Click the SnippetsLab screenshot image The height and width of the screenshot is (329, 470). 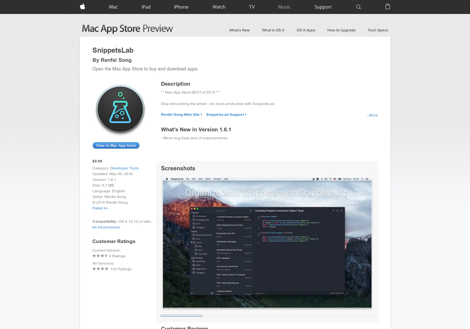click(267, 243)
